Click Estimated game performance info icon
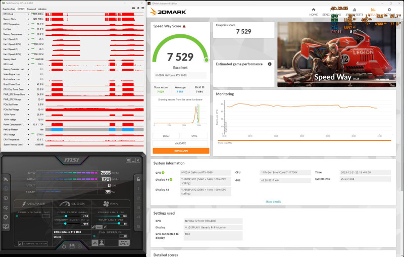Image resolution: width=404 pixels, height=257 pixels. click(270, 64)
